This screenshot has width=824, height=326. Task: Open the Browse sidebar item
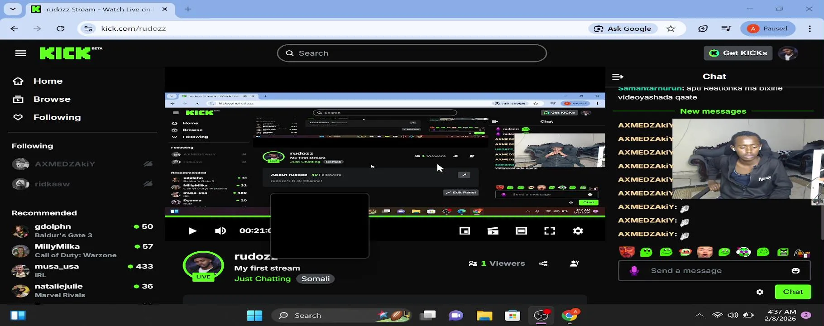pyautogui.click(x=42, y=99)
